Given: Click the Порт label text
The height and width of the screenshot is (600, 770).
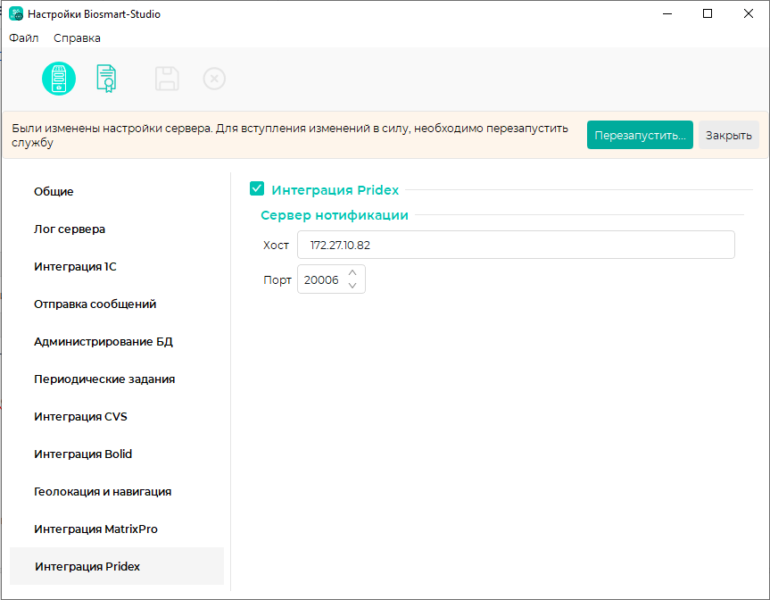Looking at the screenshot, I should 277,279.
